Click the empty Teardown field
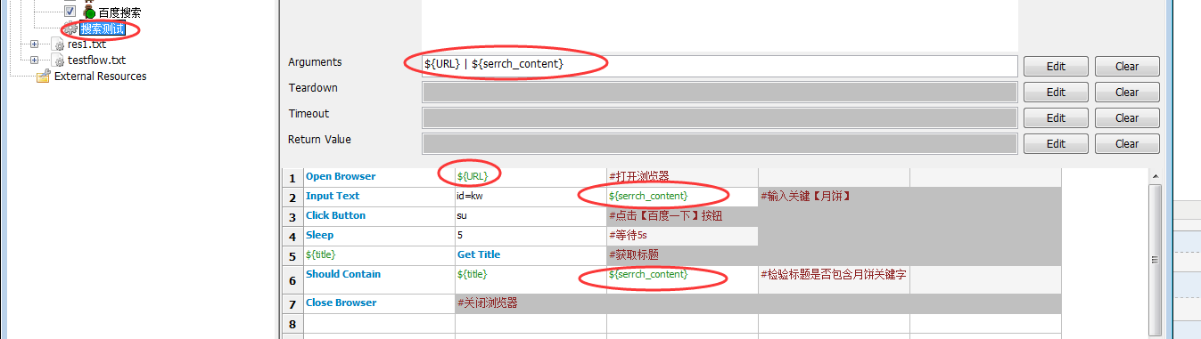Viewport: 1201px width, 339px height. point(720,92)
